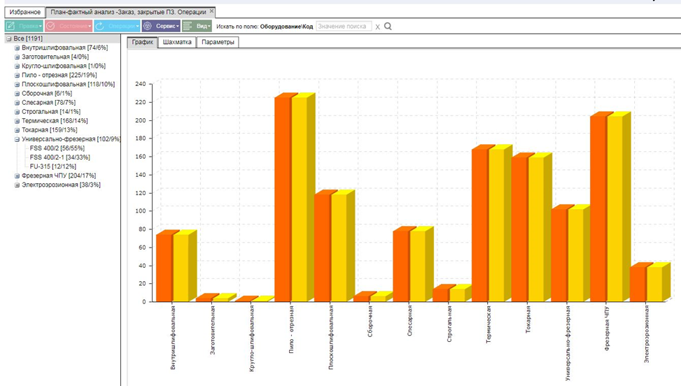Switch to the Избранное tab
Screen dimensions: 681x386
tap(24, 12)
